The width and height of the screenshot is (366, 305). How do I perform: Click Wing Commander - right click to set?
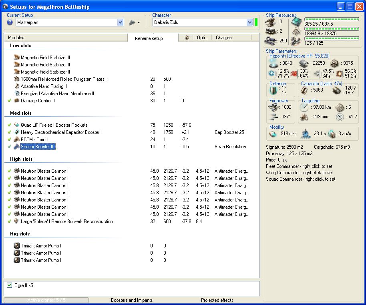tap(300, 173)
